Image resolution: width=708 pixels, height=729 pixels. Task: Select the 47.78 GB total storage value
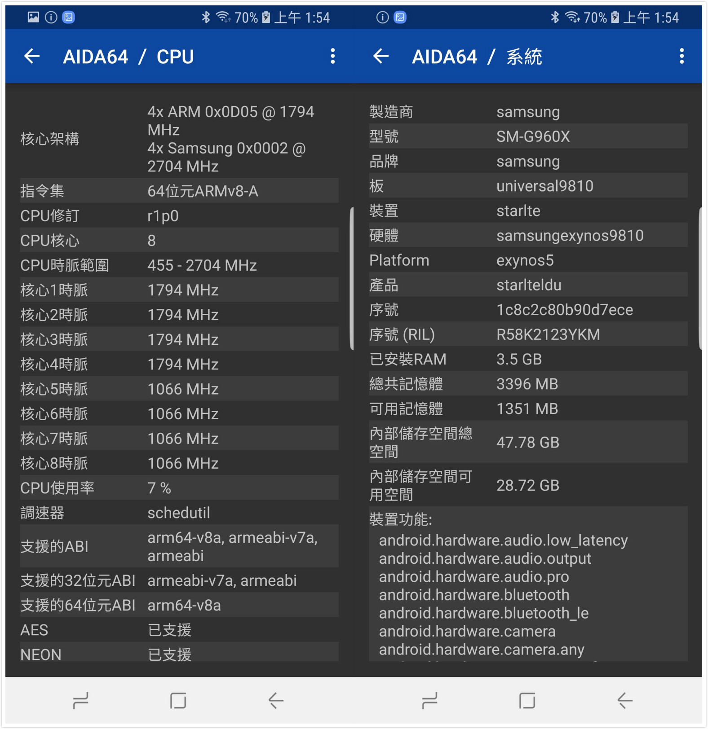click(x=528, y=443)
